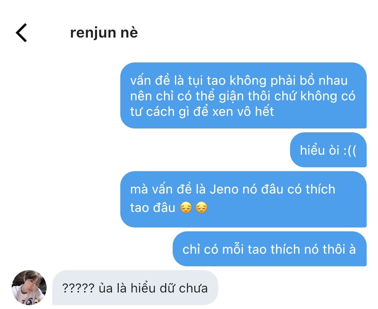Select the "chỉ có mỗi tao thích nó" bubble

coord(270,249)
